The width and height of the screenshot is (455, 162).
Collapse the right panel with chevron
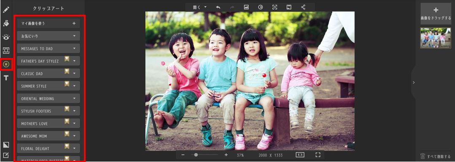pos(414,82)
